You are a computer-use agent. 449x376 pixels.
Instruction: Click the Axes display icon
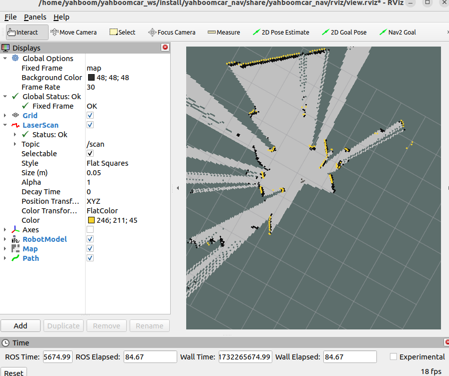[16, 230]
